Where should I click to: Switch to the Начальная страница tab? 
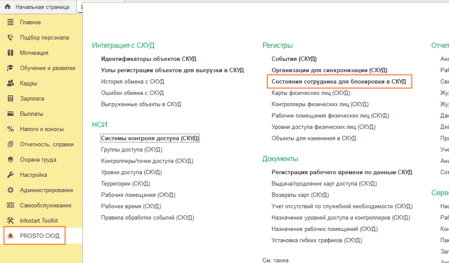point(42,7)
